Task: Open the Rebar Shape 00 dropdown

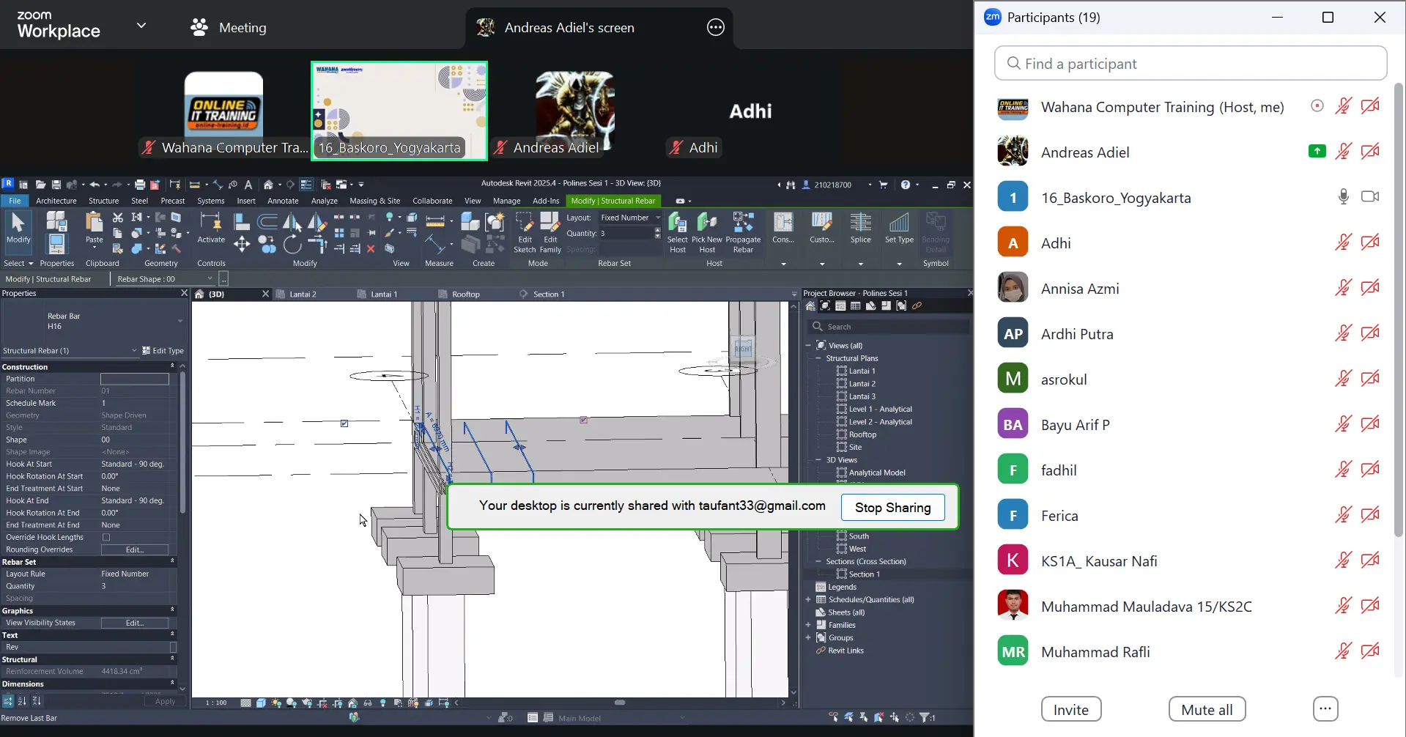Action: tap(165, 279)
